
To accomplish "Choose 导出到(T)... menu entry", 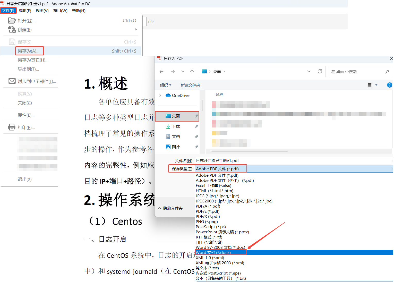I will pyautogui.click(x=28, y=69).
